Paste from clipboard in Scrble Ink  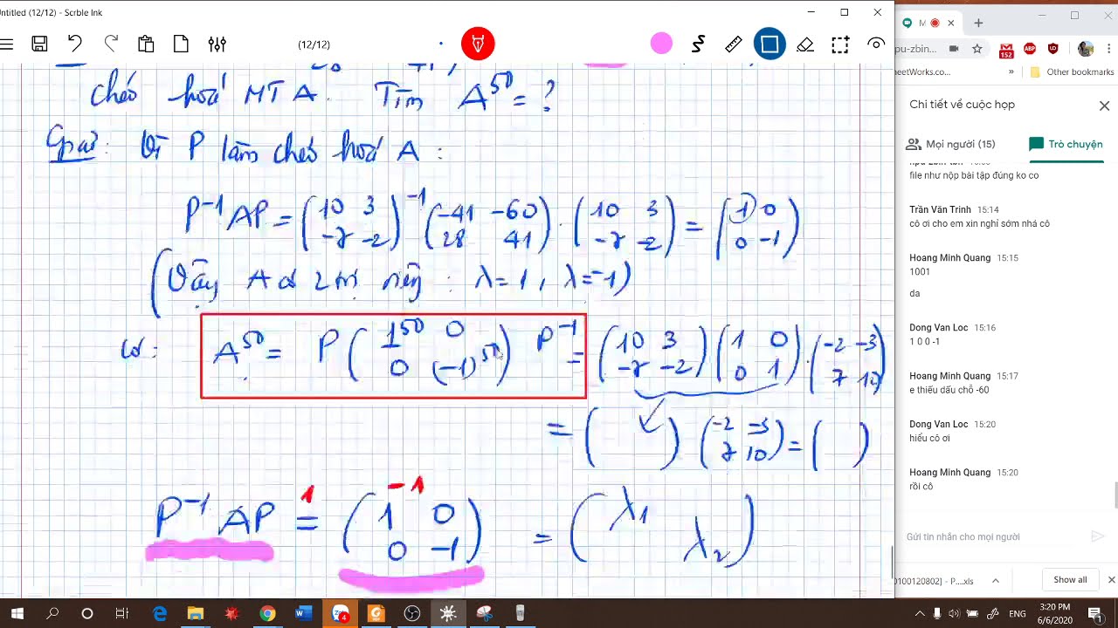[x=146, y=44]
